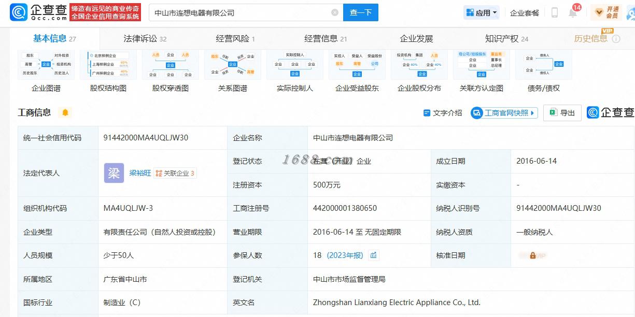Open the 工商官网快照 button
Screen dimensions: 635x317
(x=504, y=113)
